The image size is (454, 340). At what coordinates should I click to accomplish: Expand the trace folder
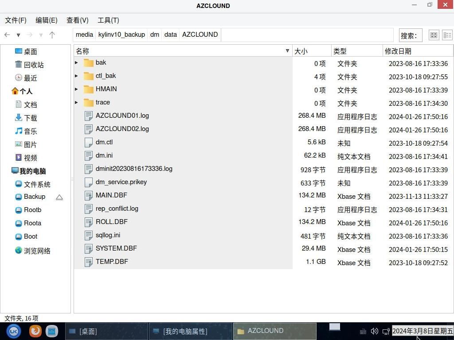tap(76, 102)
